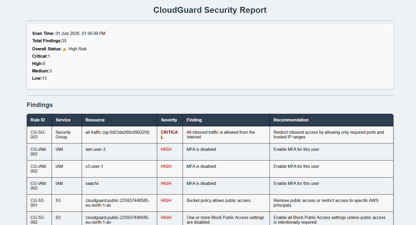Click the Total Findings count
The width and height of the screenshot is (416, 225).
[x=64, y=41]
